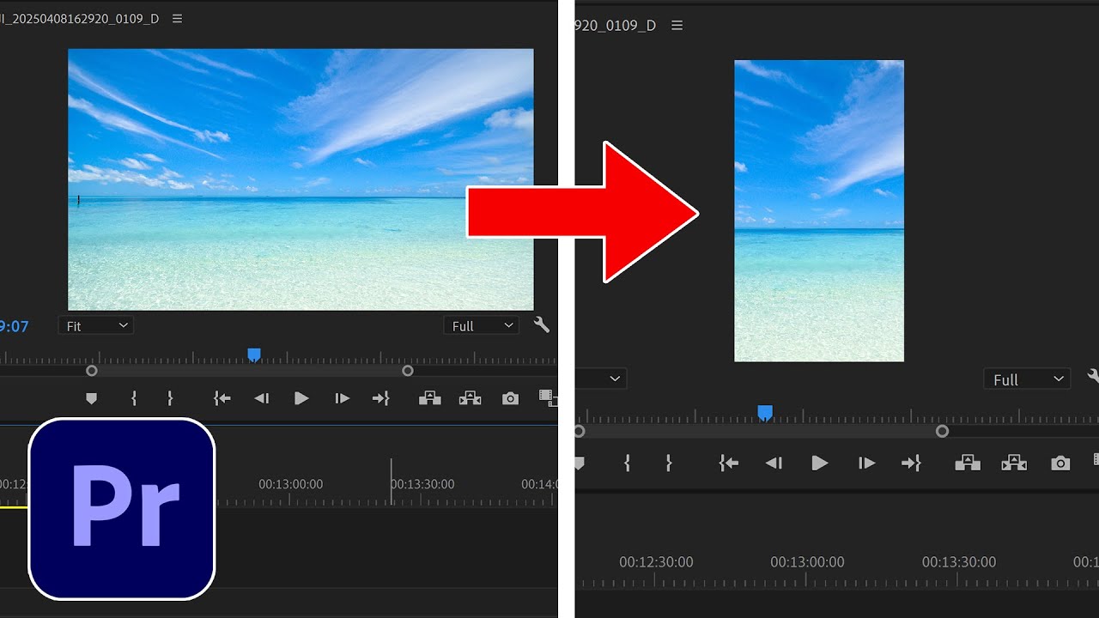The image size is (1099, 618).
Task: Grab left zoom handle, right monitor scrollbar
Action: point(579,431)
